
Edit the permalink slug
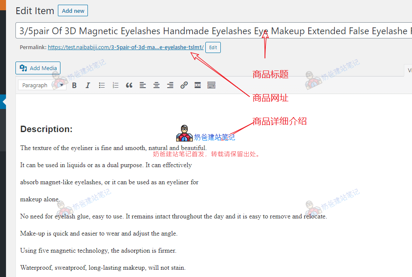[213, 47]
